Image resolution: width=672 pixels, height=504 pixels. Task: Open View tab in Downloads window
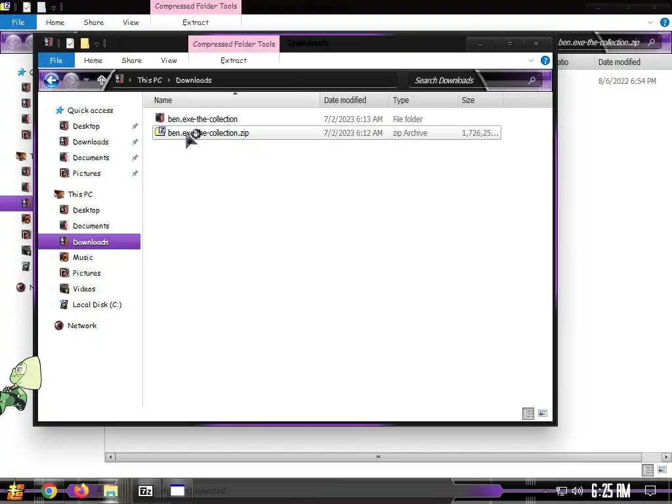tap(169, 60)
